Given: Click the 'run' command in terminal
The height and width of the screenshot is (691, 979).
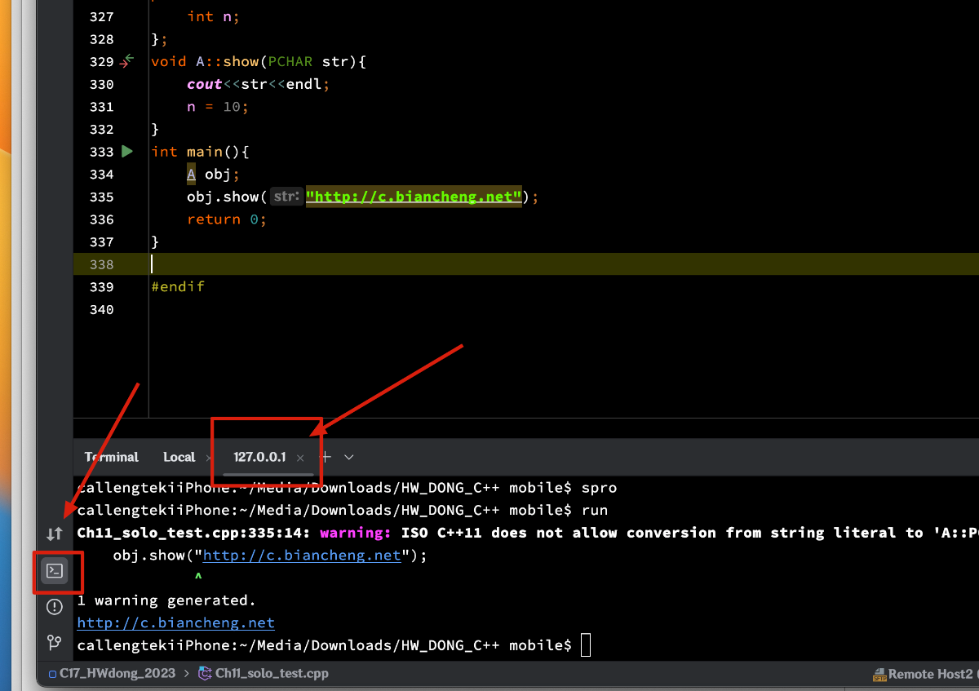Looking at the screenshot, I should point(595,511).
